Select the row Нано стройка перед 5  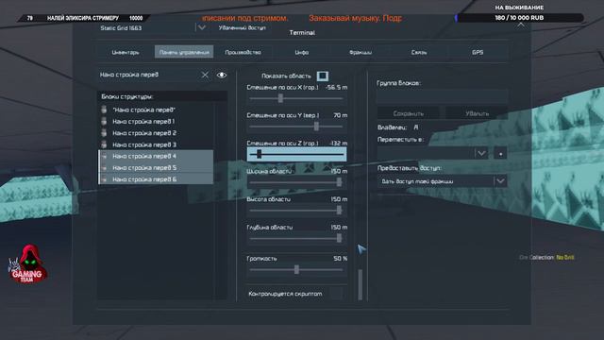click(156, 167)
